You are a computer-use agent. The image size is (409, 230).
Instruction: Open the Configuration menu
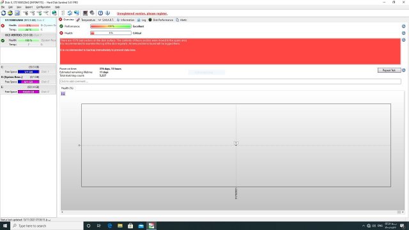tap(43, 7)
